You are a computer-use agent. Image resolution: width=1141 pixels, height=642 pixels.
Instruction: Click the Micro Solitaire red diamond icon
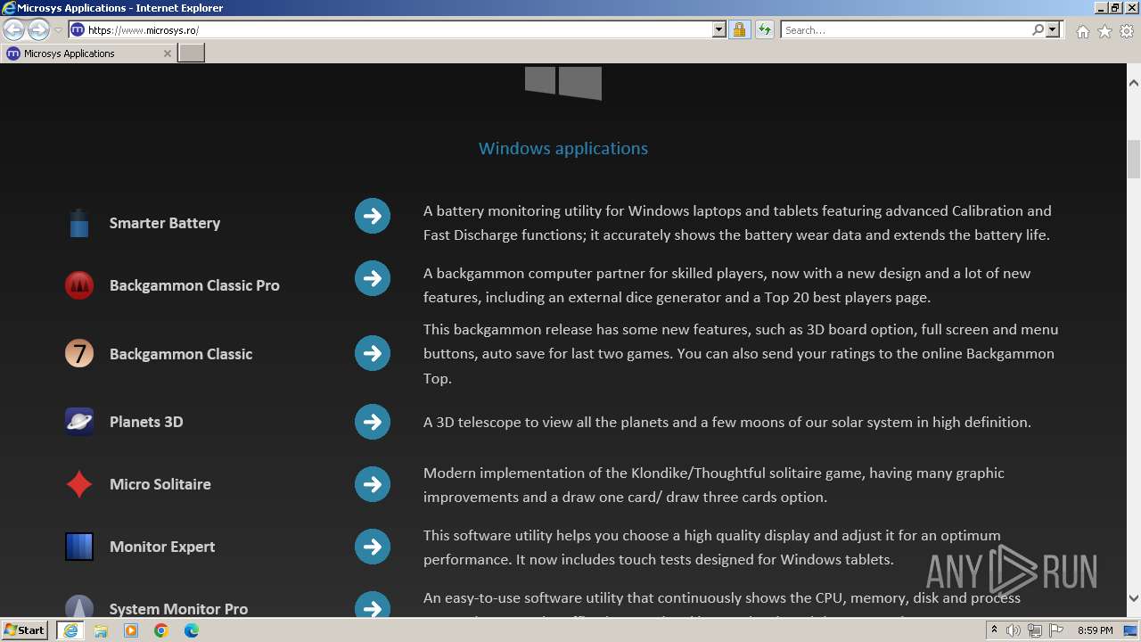(x=79, y=484)
